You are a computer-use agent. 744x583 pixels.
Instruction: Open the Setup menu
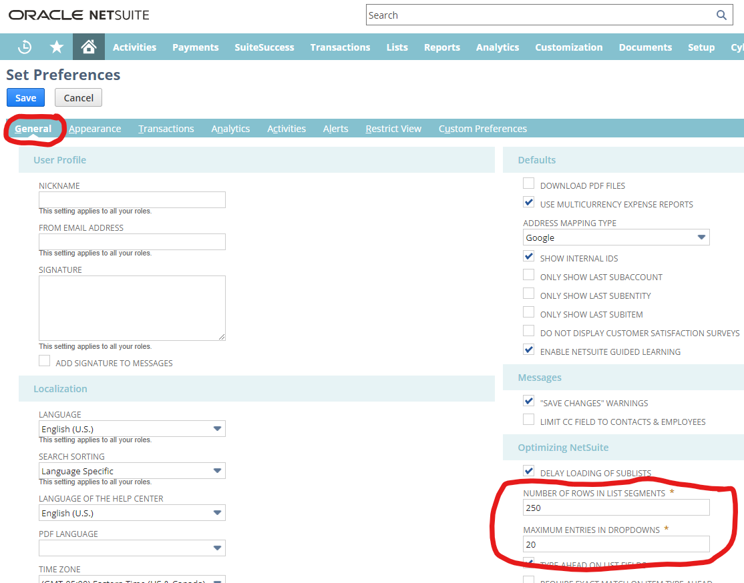(x=701, y=47)
